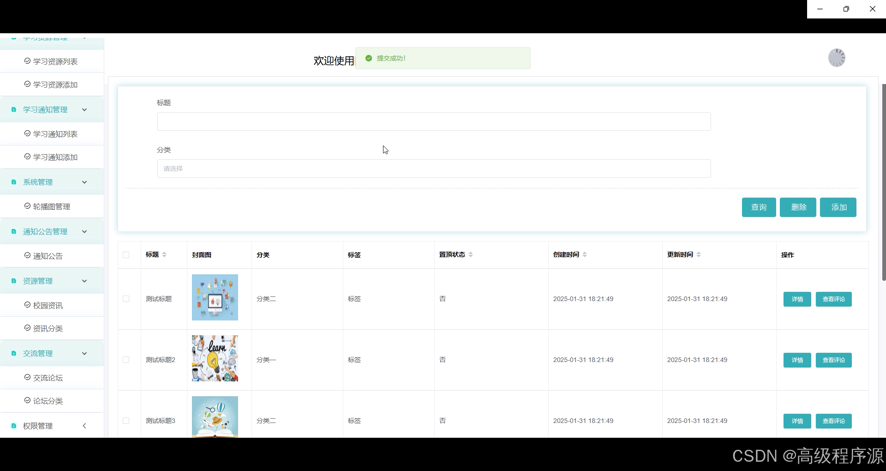Open 学习资源添加 in the sidebar
This screenshot has width=886, height=471.
click(x=52, y=85)
